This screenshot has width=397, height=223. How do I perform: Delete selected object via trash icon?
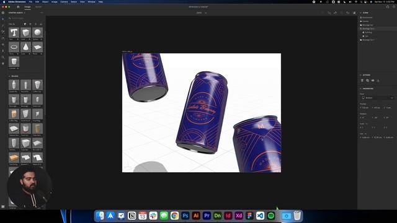pos(362,81)
